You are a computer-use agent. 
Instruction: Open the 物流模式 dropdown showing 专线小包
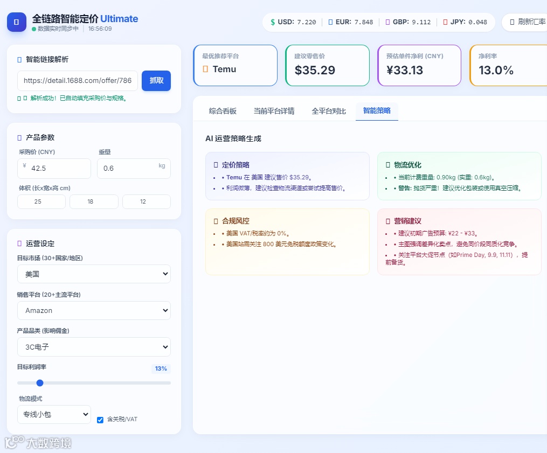(x=54, y=414)
